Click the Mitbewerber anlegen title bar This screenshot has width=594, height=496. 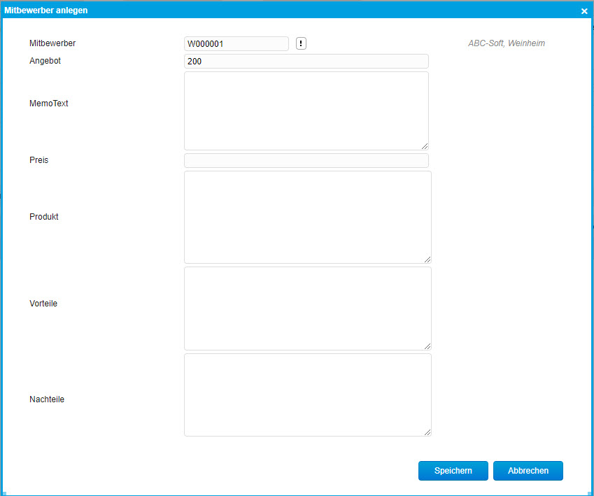tap(280, 10)
